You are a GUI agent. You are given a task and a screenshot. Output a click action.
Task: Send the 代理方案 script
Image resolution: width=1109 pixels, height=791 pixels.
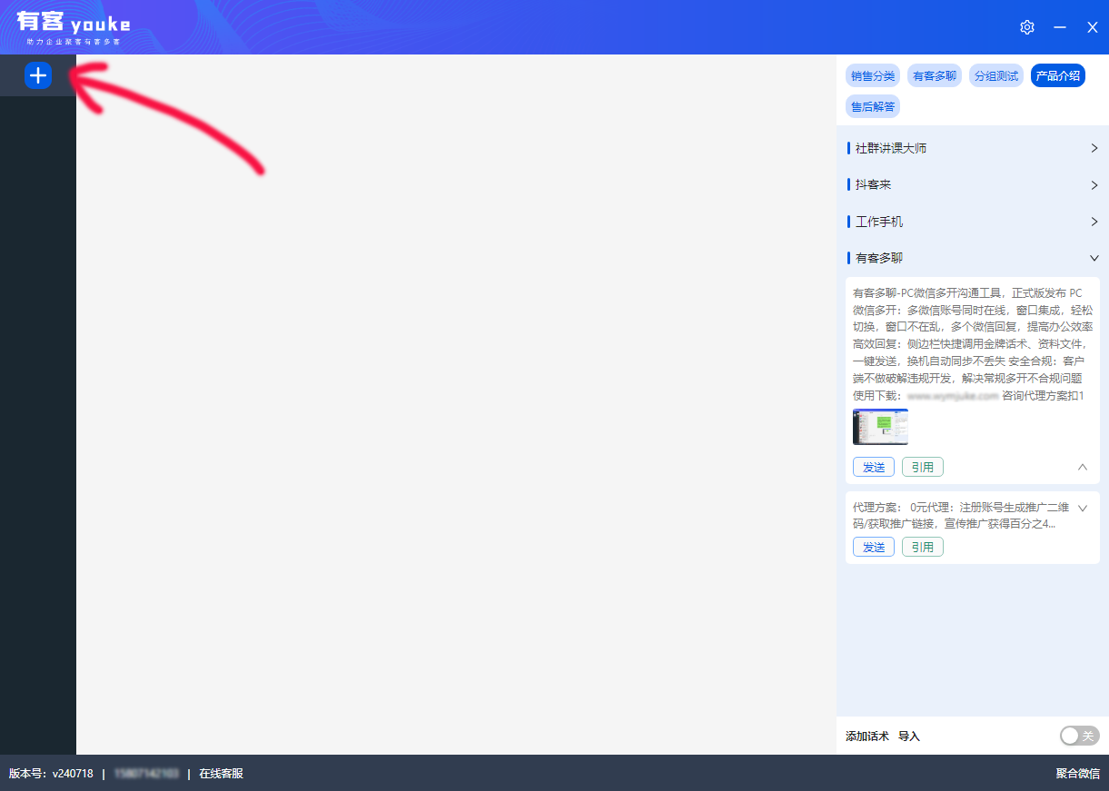pos(874,547)
